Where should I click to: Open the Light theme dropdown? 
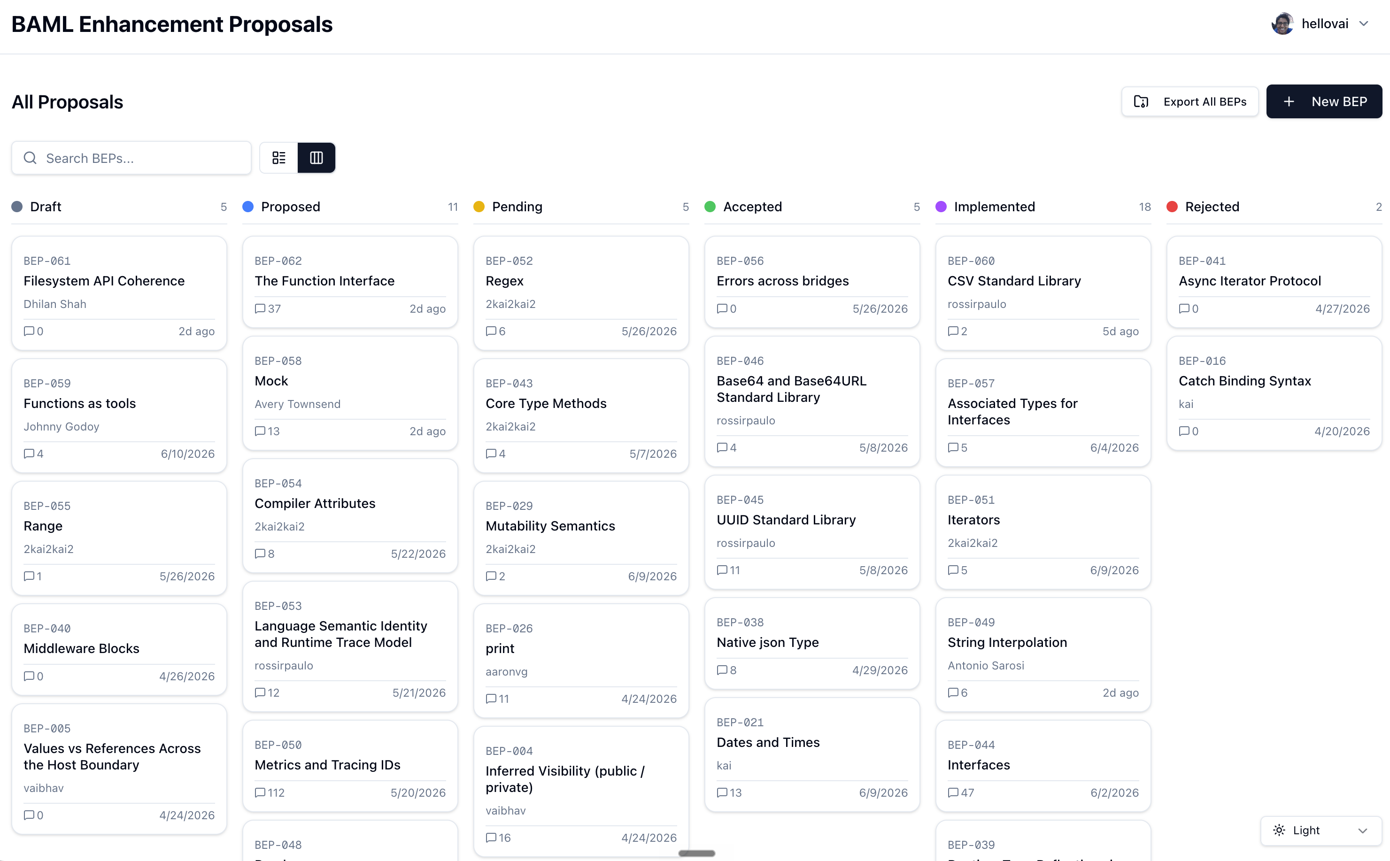(x=1321, y=830)
